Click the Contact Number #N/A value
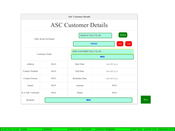Screen dimensions: 175x131 coord(54,71)
